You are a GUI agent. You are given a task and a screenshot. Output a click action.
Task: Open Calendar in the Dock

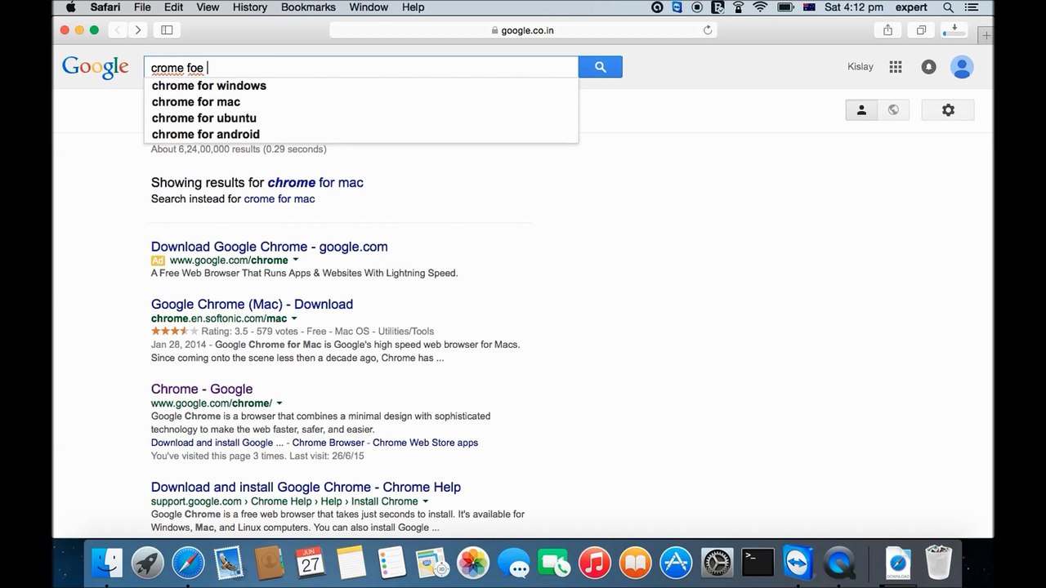coord(311,563)
